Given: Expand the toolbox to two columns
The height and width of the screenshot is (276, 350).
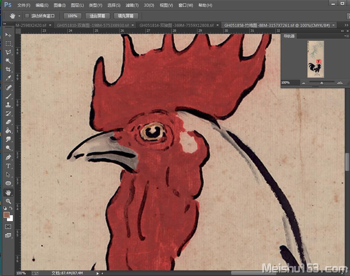Looking at the screenshot, I should [x=5, y=23].
